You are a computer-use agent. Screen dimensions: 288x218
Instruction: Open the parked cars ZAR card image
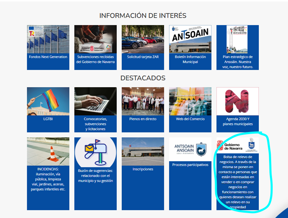(143, 39)
